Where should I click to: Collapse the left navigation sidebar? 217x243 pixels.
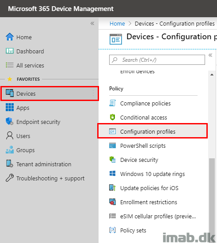tap(92, 23)
